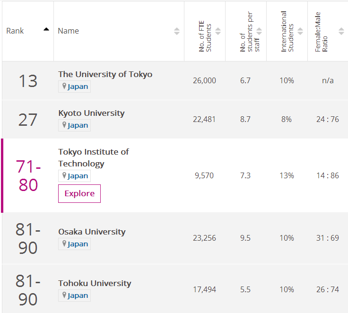Viewport: 348px width, 313px height.
Task: Click the Name header label
Action: [x=68, y=31]
